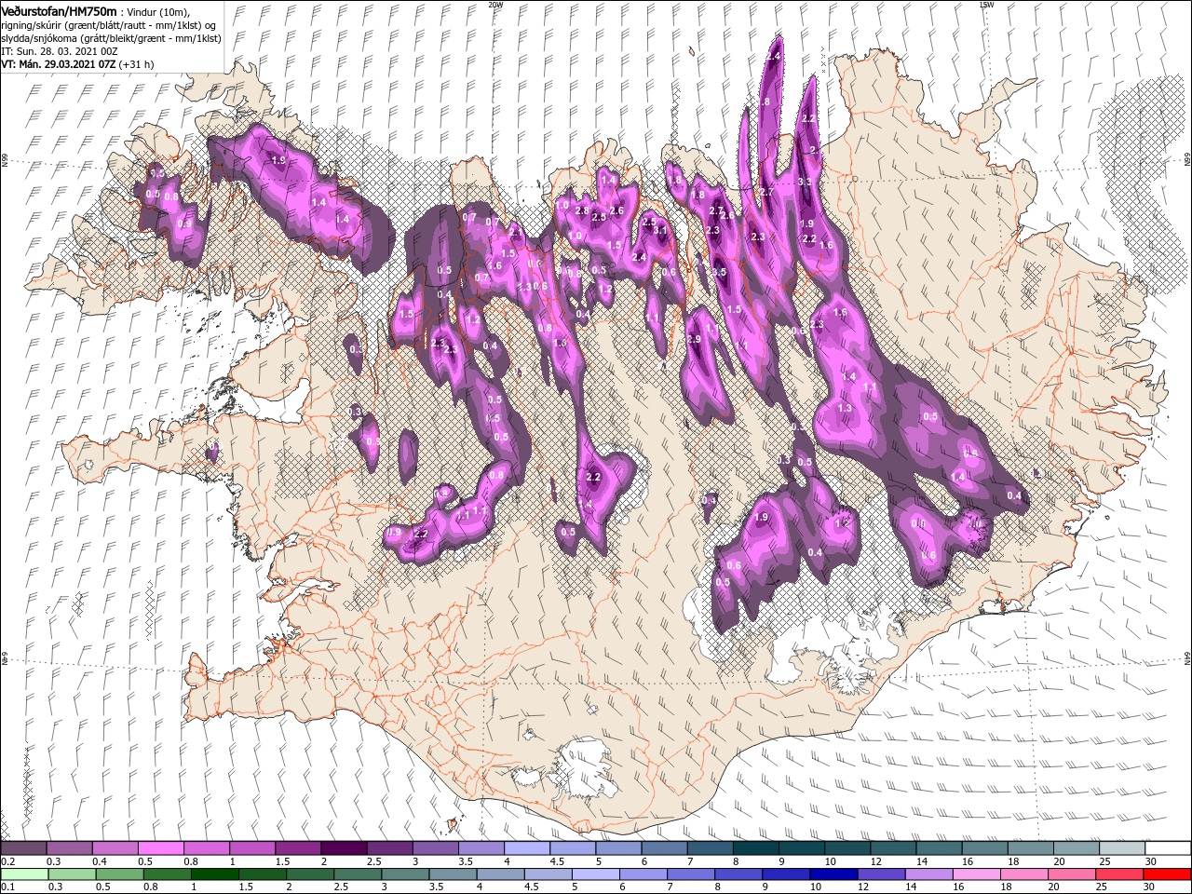
Task: Click the Veðurstofan/HM750m map title
Action: (x=59, y=10)
